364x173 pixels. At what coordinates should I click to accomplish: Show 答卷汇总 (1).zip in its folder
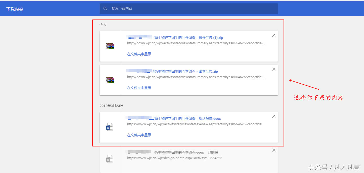coord(139,54)
